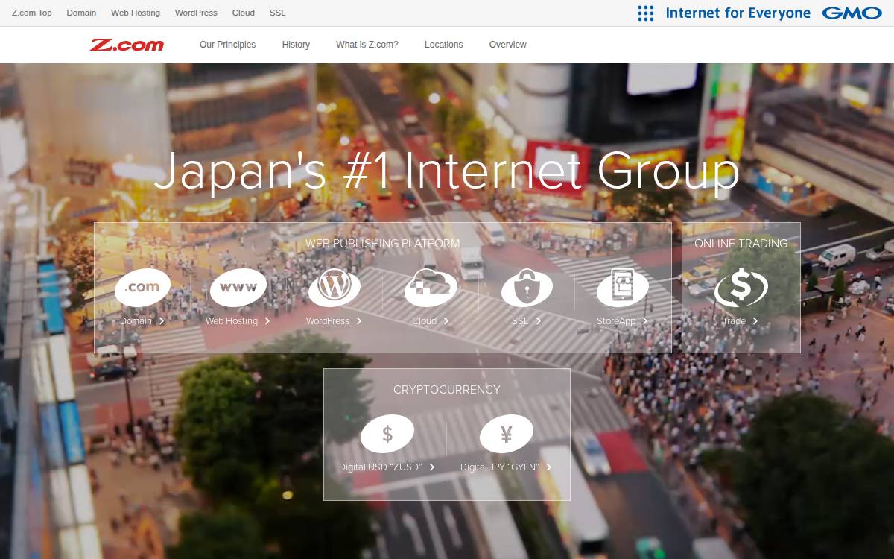This screenshot has width=894, height=559.
Task: Click the chevron after Digital USD "ZUSD"
Action: (432, 467)
